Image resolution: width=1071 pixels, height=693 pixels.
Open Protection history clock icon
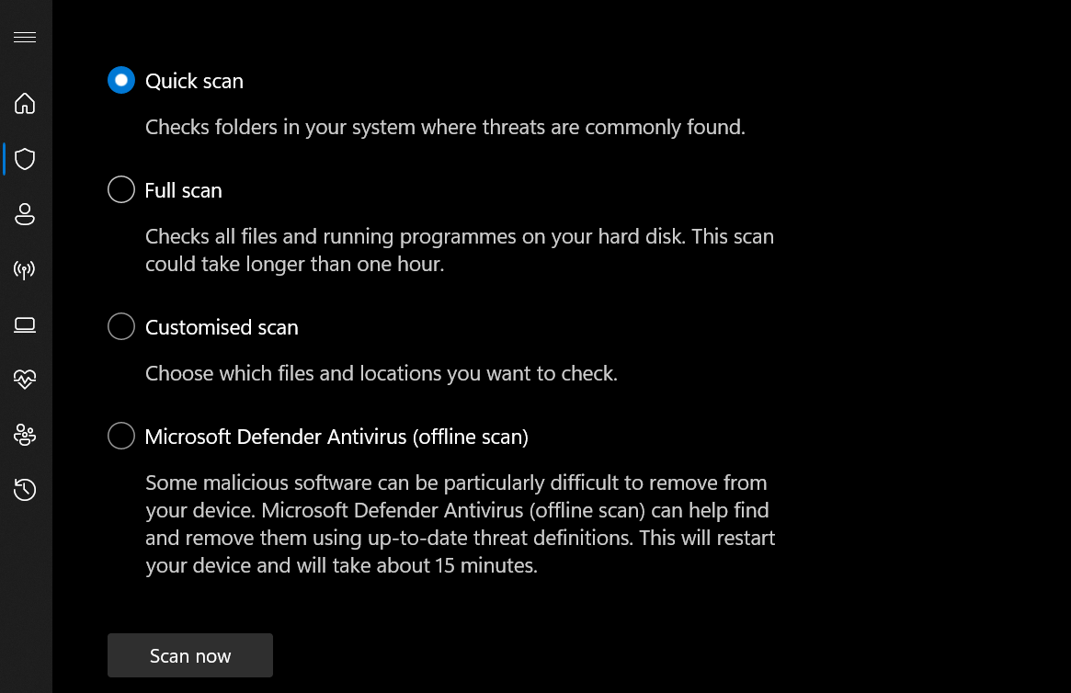click(25, 490)
